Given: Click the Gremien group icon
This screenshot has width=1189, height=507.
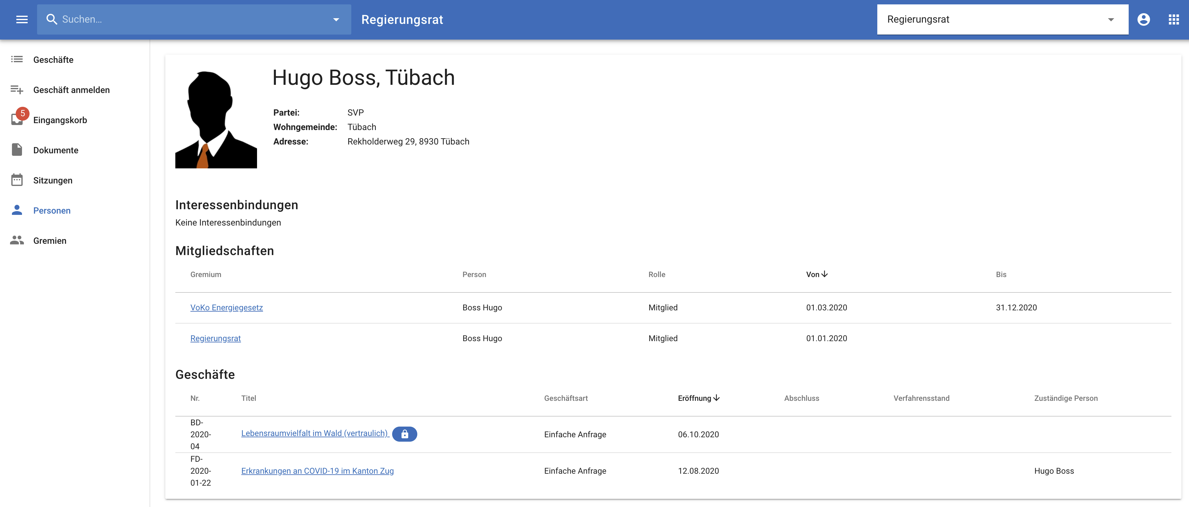Looking at the screenshot, I should click(17, 240).
